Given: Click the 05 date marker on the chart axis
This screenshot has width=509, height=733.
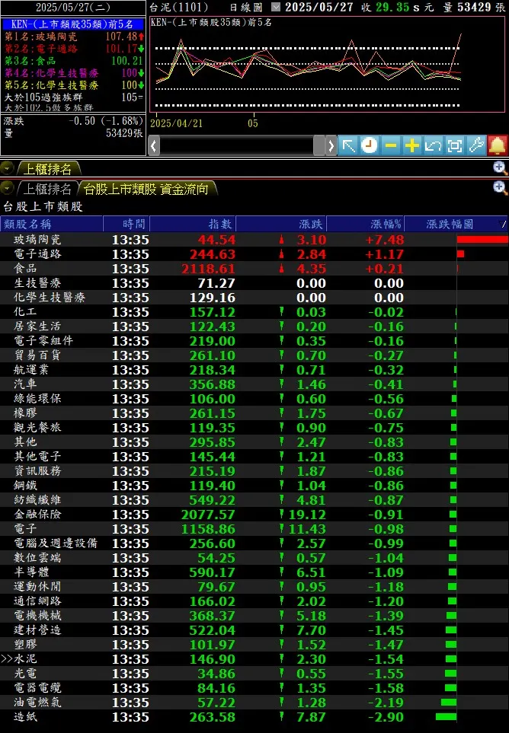Looking at the screenshot, I should (x=253, y=123).
